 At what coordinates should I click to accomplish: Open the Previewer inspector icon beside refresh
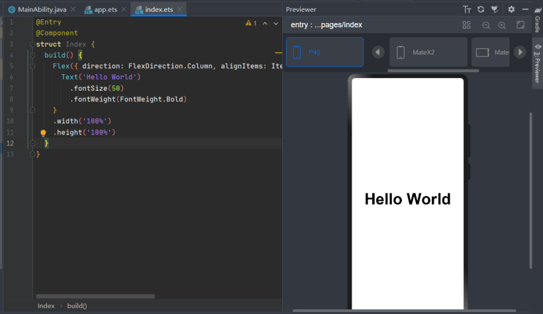(495, 9)
